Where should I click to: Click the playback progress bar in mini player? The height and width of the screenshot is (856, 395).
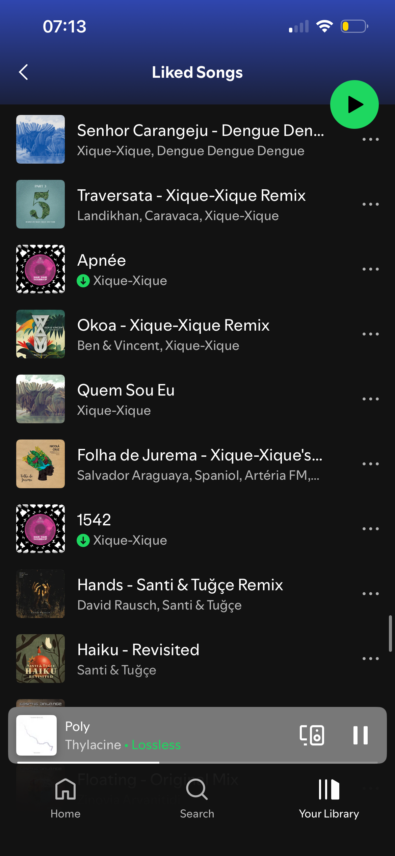pyautogui.click(x=197, y=763)
